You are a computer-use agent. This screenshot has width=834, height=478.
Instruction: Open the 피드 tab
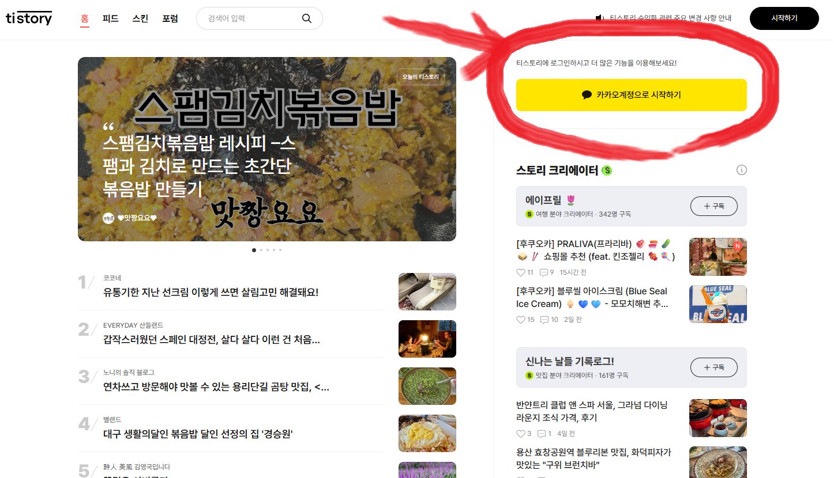click(111, 18)
